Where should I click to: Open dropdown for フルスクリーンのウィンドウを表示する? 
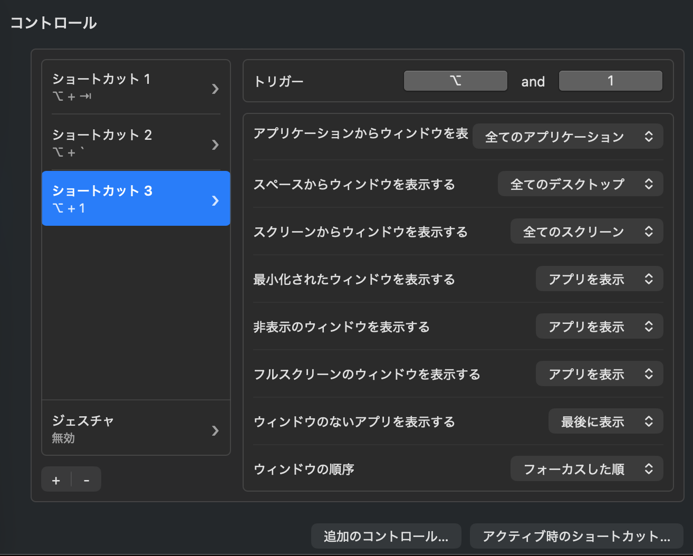tap(599, 374)
